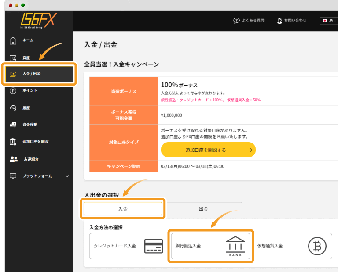Click the pink bonus rate text line
This screenshot has height=272, width=338.
pos(211,100)
